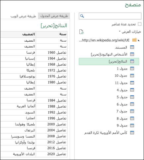Click the البرتغال host cell
The width and height of the screenshot is (144, 160).
[x=18, y=130]
